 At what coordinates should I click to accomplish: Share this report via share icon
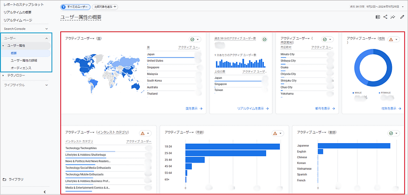pos(386,17)
